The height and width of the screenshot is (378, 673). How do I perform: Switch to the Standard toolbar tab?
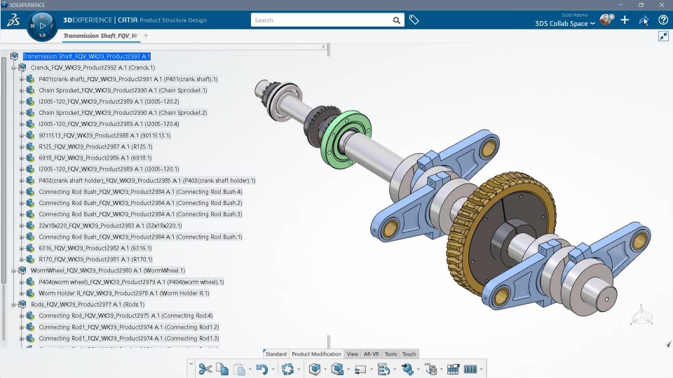276,354
